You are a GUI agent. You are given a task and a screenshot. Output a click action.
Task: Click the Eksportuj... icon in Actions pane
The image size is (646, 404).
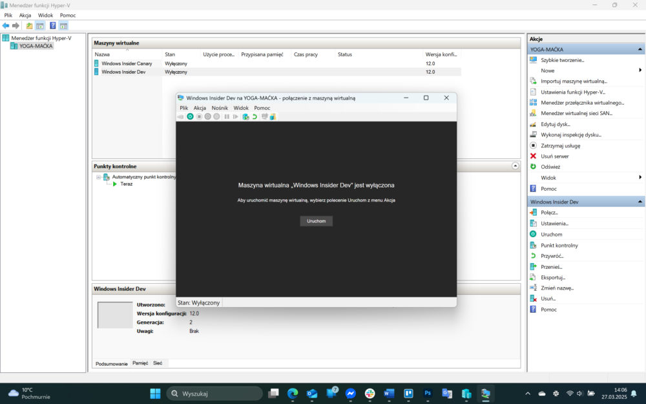pyautogui.click(x=533, y=277)
